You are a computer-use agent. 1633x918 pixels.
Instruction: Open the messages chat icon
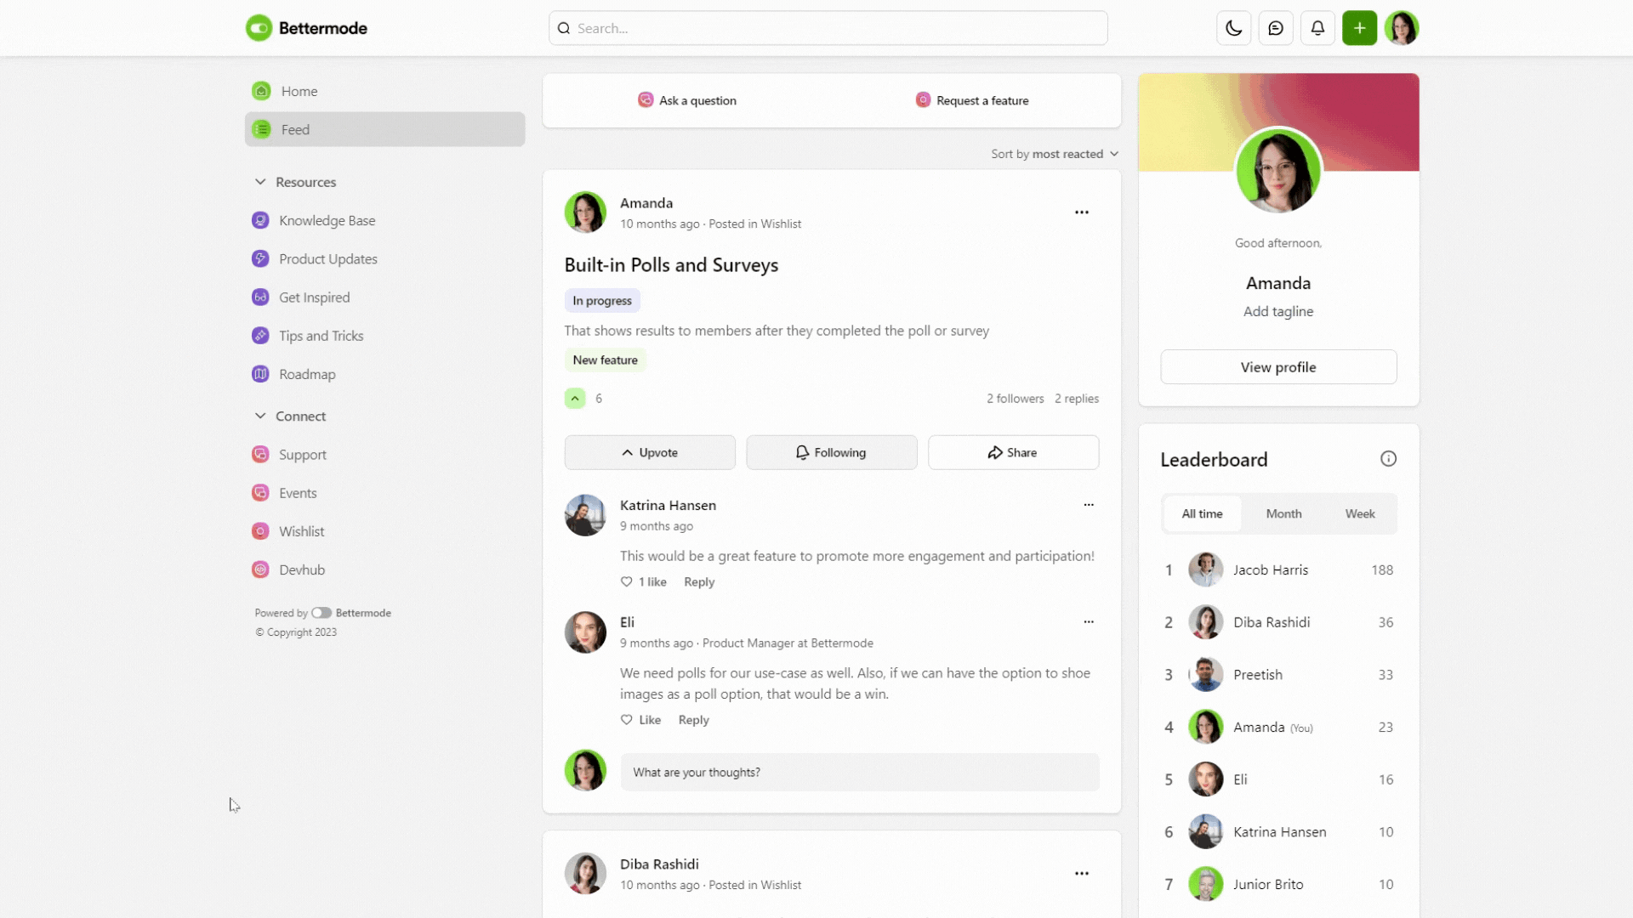pyautogui.click(x=1275, y=28)
